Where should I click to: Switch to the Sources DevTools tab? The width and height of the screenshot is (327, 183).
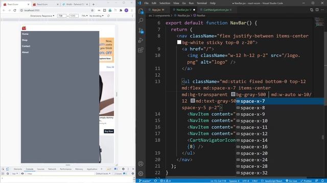pos(41,169)
